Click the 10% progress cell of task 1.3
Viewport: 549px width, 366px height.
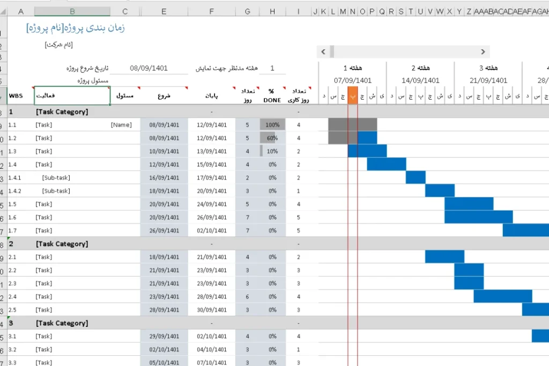(x=272, y=151)
